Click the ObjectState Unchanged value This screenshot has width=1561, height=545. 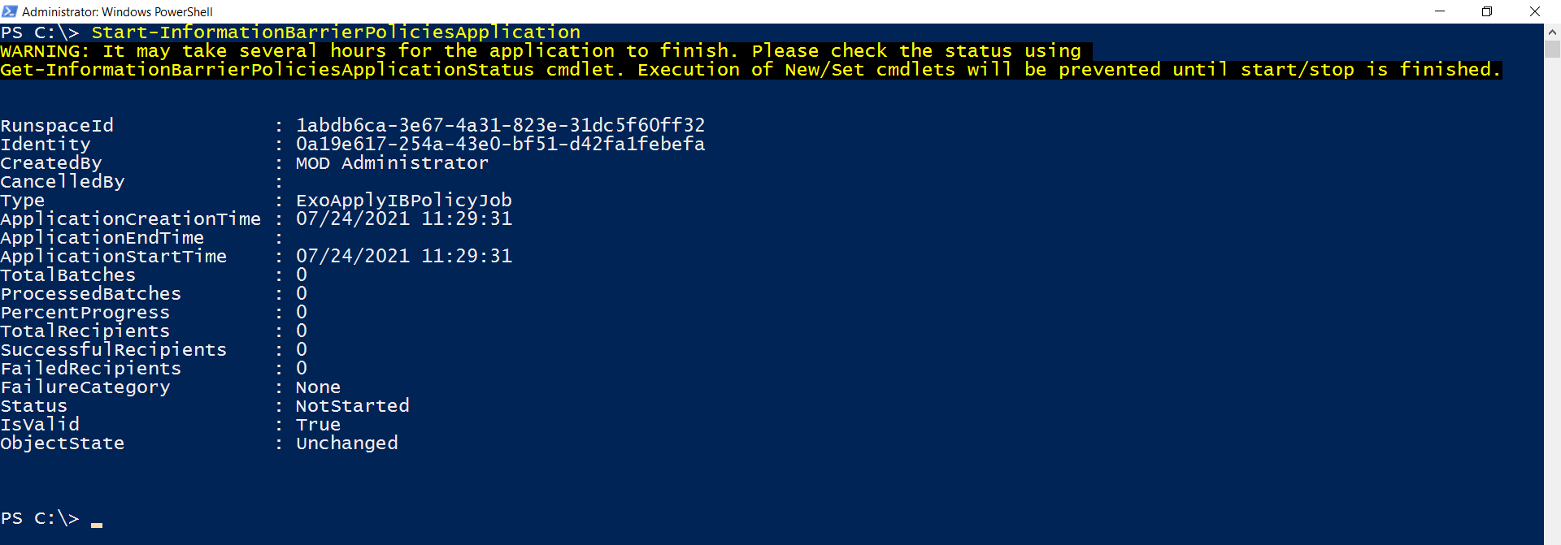(x=346, y=443)
